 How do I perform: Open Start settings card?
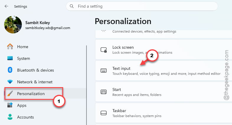point(164,92)
